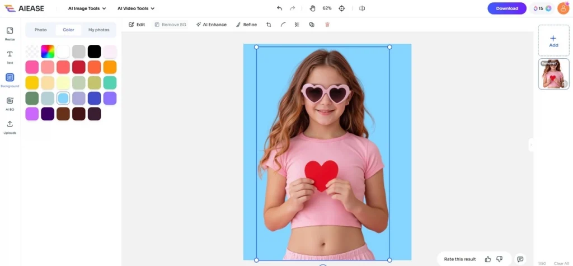Viewport: 573px width, 266px height.
Task: Delete selection with red trash icon
Action: coord(327,25)
